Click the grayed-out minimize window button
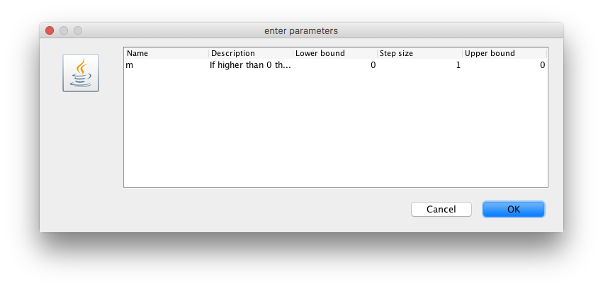603x289 pixels. click(x=64, y=30)
